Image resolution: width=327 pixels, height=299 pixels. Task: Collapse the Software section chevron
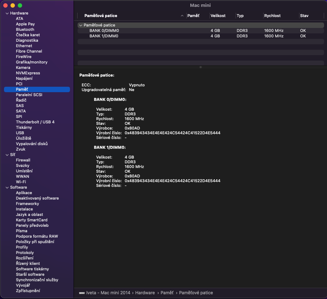point(7,188)
